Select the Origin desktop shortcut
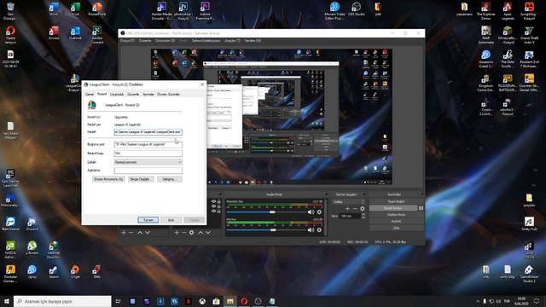This screenshot has height=307, width=546. (x=75, y=272)
